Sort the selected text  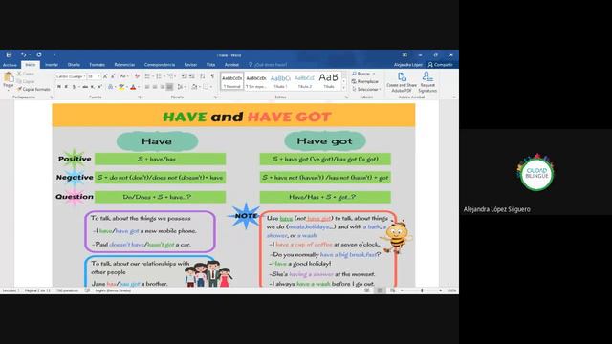tap(202, 76)
